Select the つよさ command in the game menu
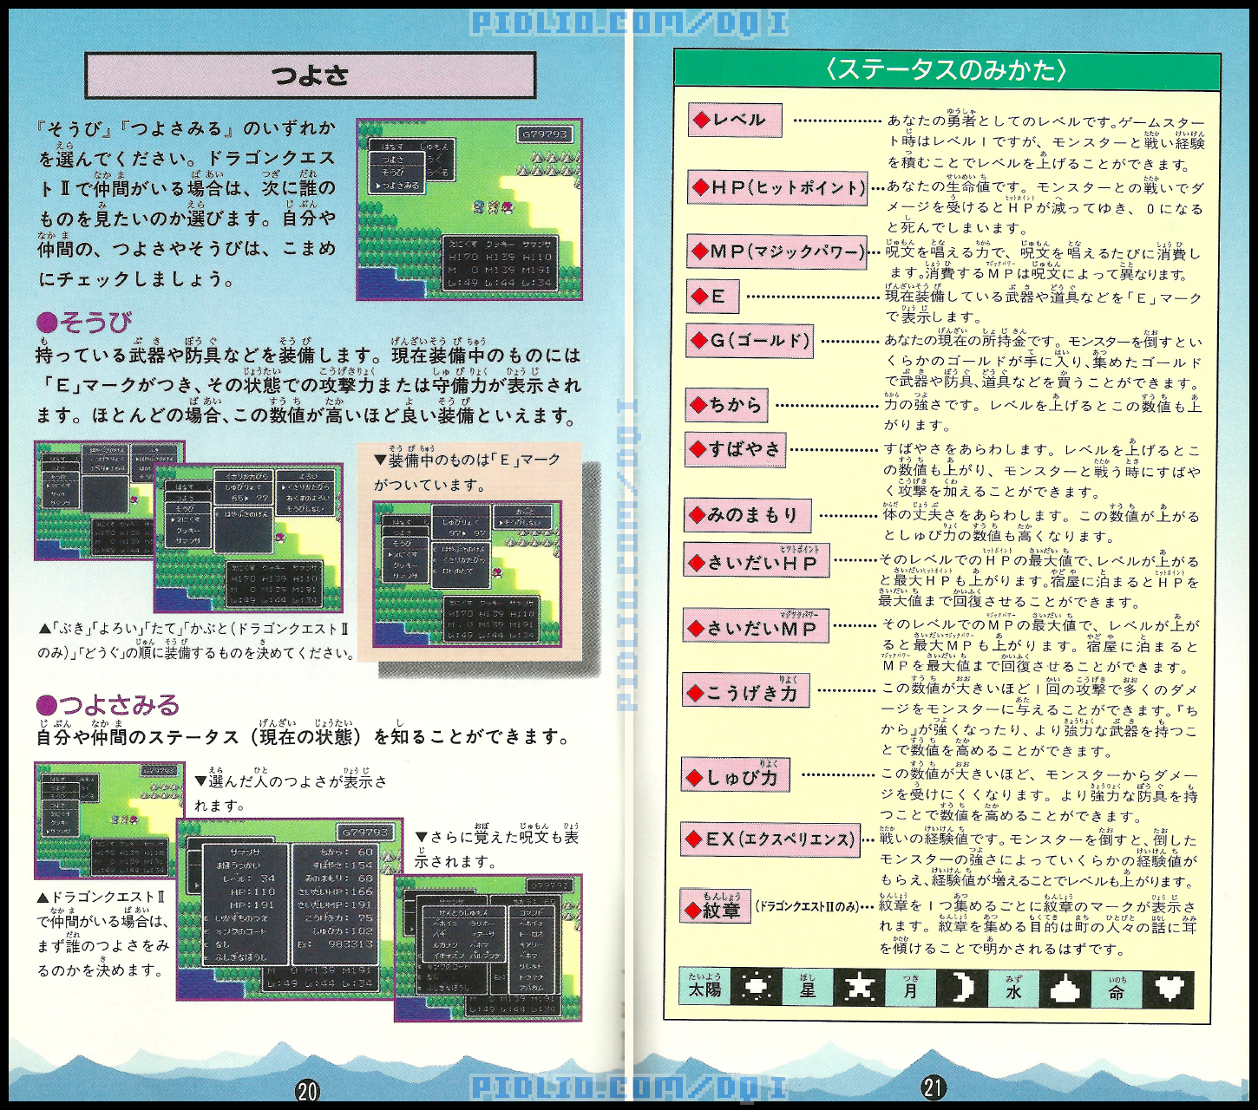This screenshot has height=1110, width=1258. coord(395,160)
